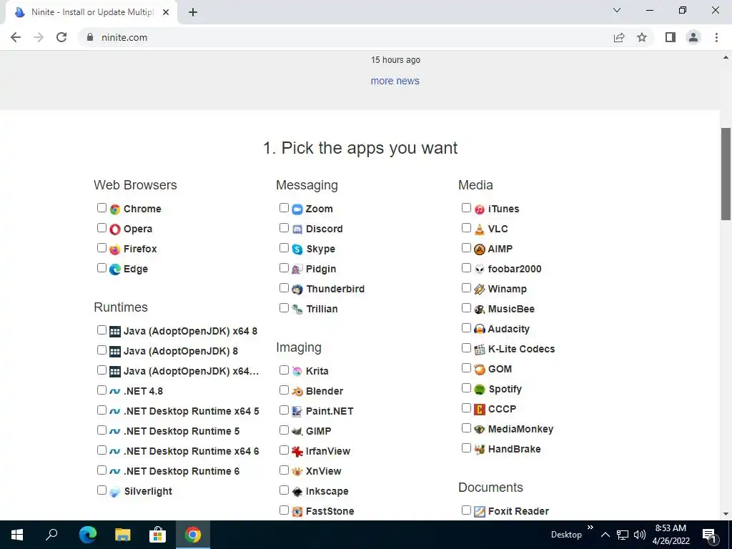Click the Spotify icon
Screen dimensions: 732x549
tap(480, 390)
